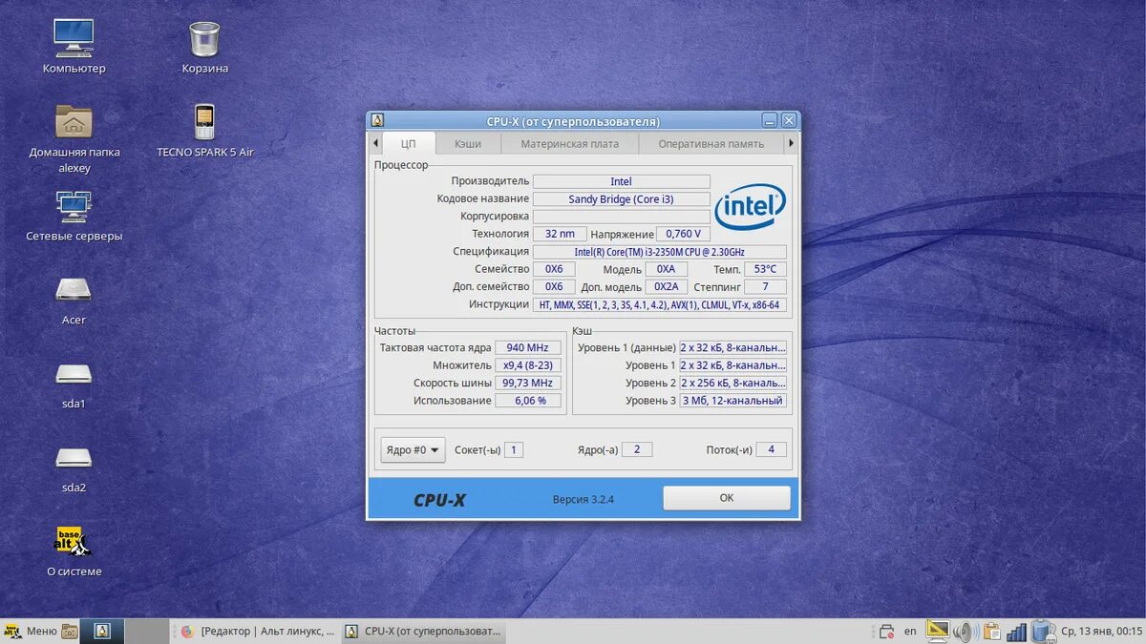Click the Поток(-и) value 4
The image size is (1146, 644).
click(x=771, y=449)
